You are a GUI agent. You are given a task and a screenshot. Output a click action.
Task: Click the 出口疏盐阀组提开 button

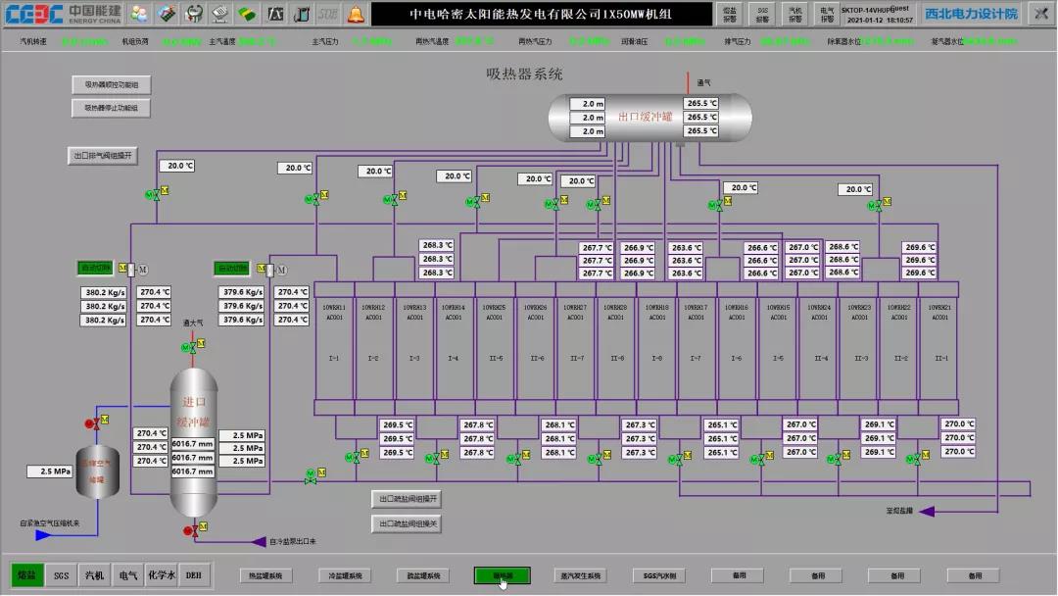click(407, 499)
